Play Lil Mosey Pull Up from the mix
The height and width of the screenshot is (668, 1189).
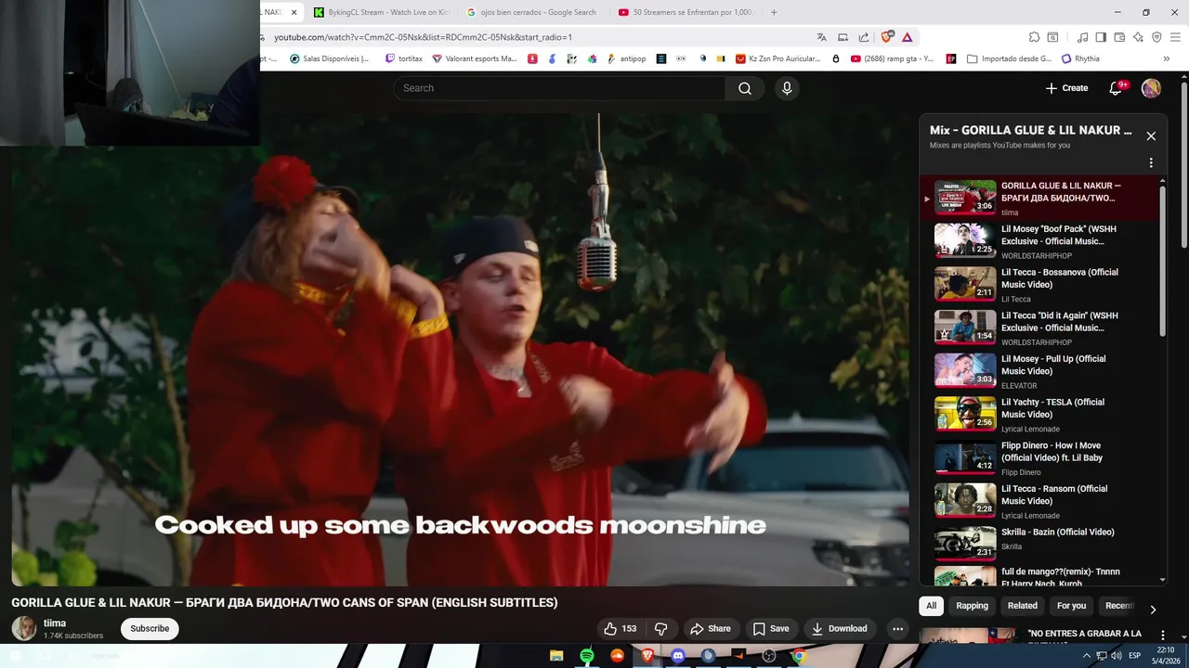click(1040, 371)
